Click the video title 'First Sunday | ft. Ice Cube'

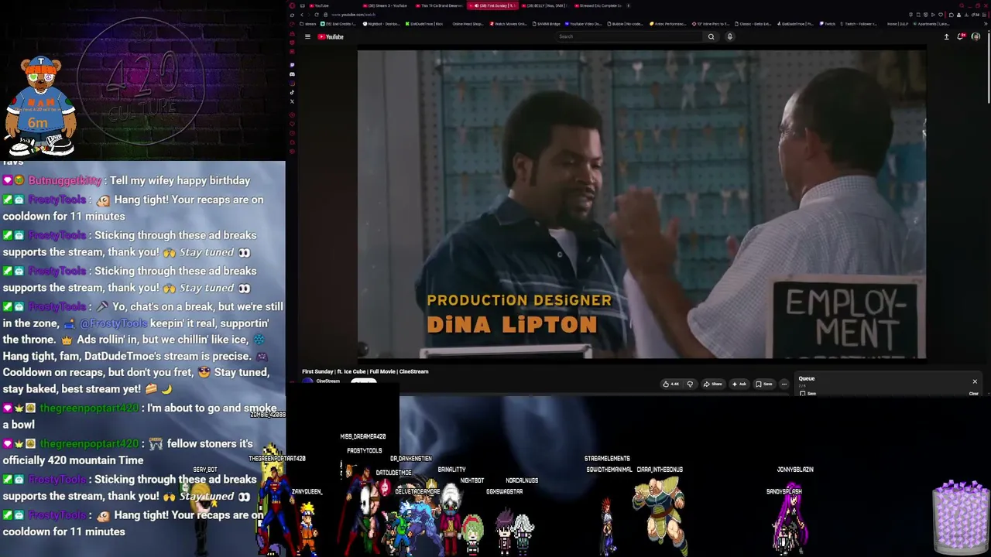pos(365,371)
